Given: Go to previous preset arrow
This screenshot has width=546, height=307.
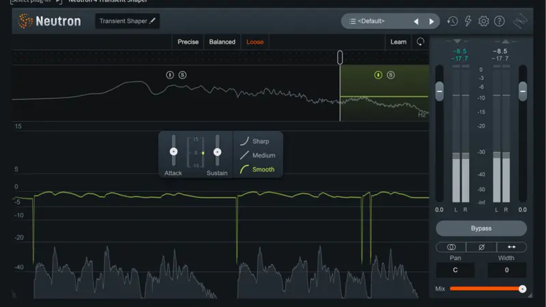Looking at the screenshot, I should coord(416,22).
